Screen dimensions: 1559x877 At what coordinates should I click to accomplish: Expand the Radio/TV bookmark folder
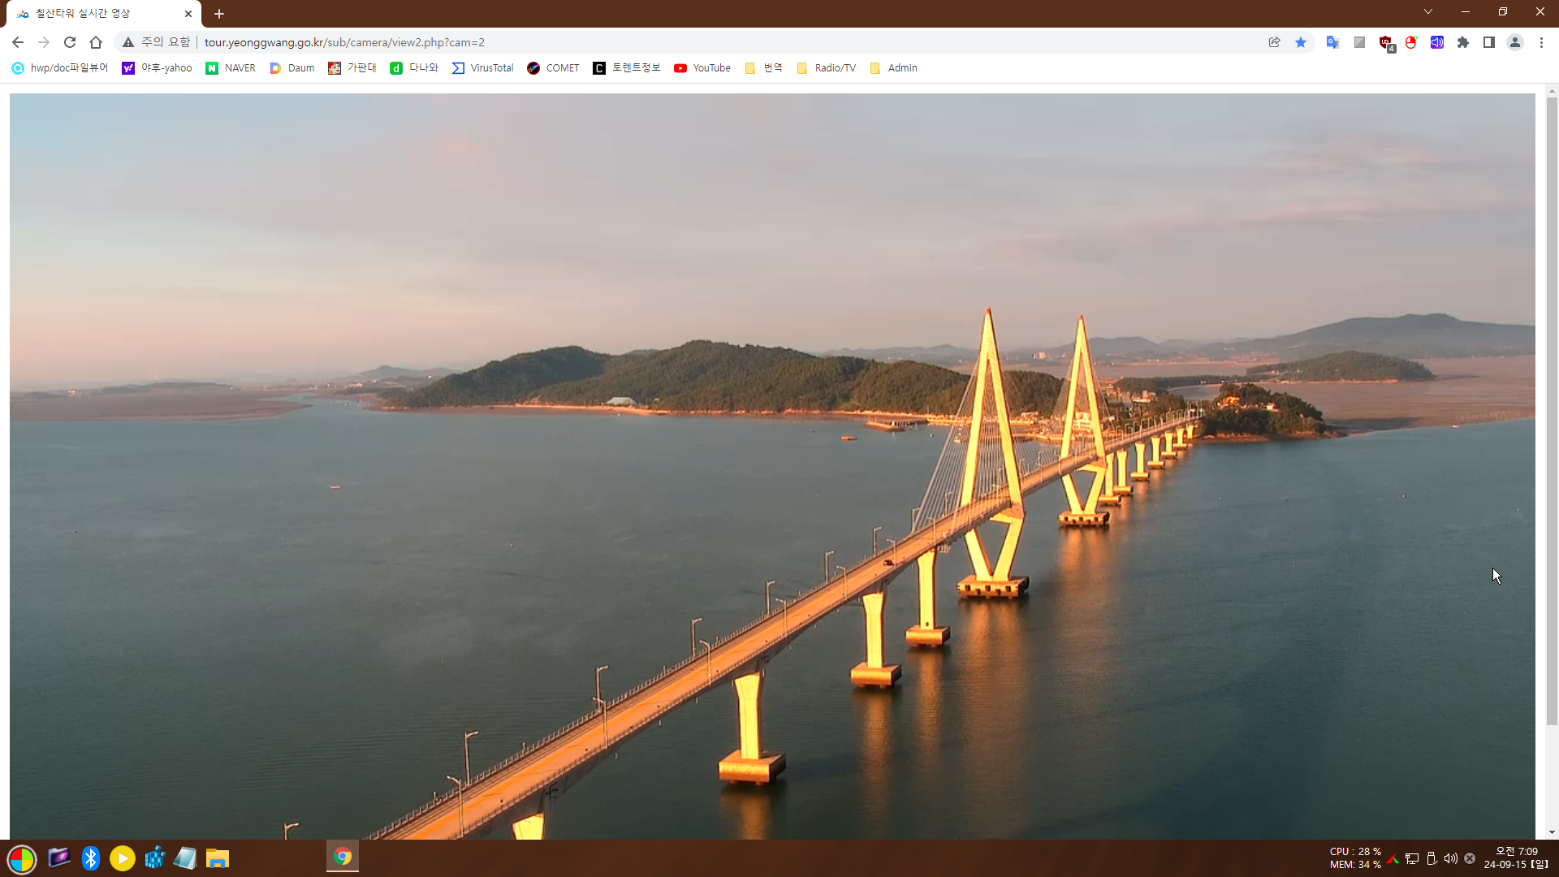[x=827, y=68]
